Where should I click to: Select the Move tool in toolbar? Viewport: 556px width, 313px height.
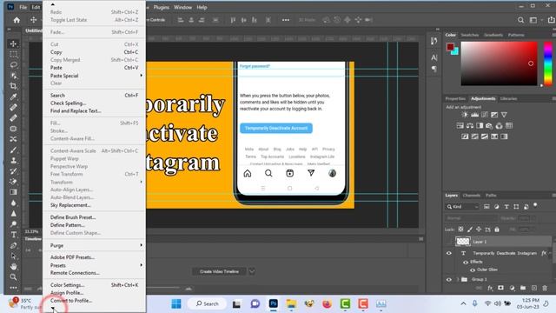pyautogui.click(x=14, y=43)
